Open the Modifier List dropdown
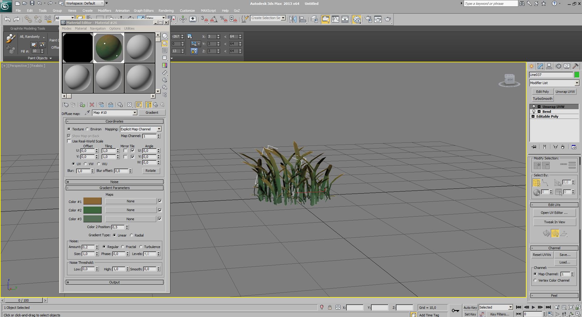 [554, 83]
